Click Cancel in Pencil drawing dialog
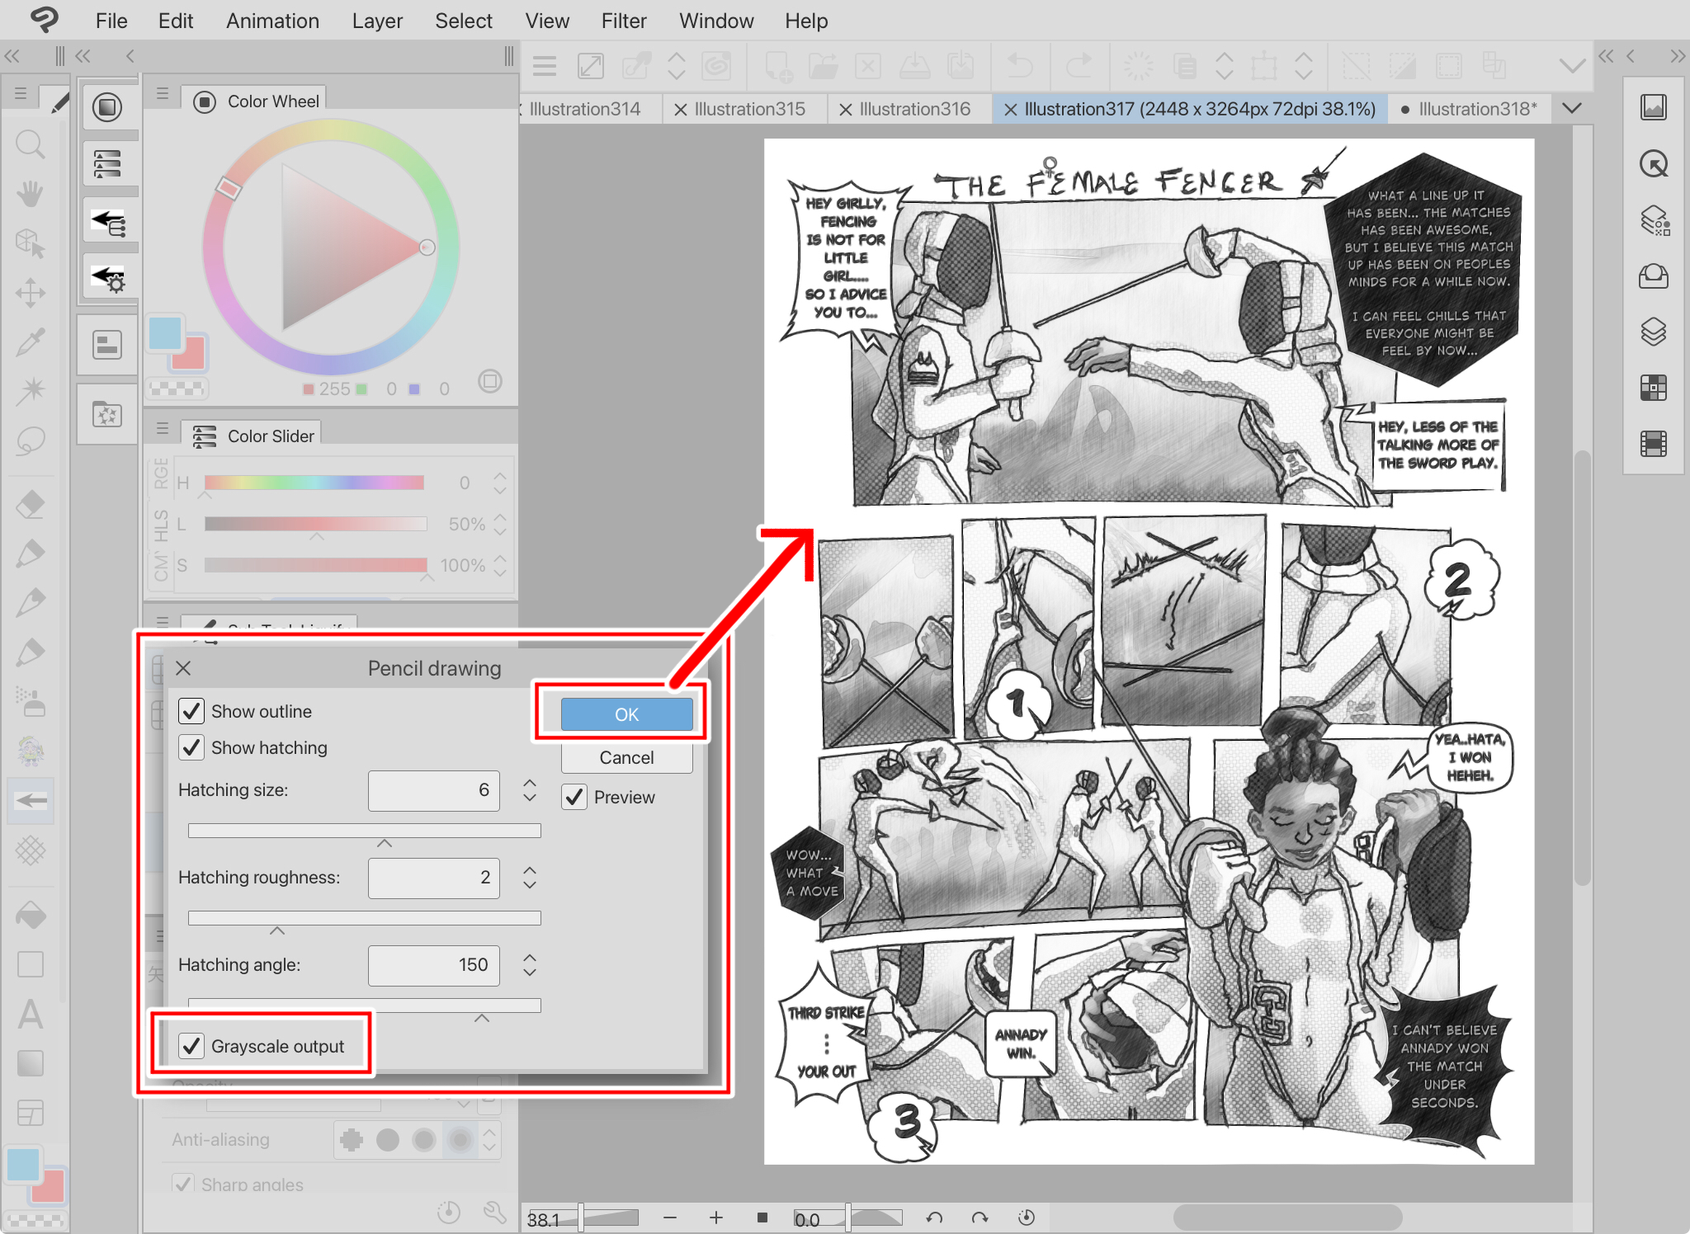Screen dimensions: 1690x1234 pos(626,757)
